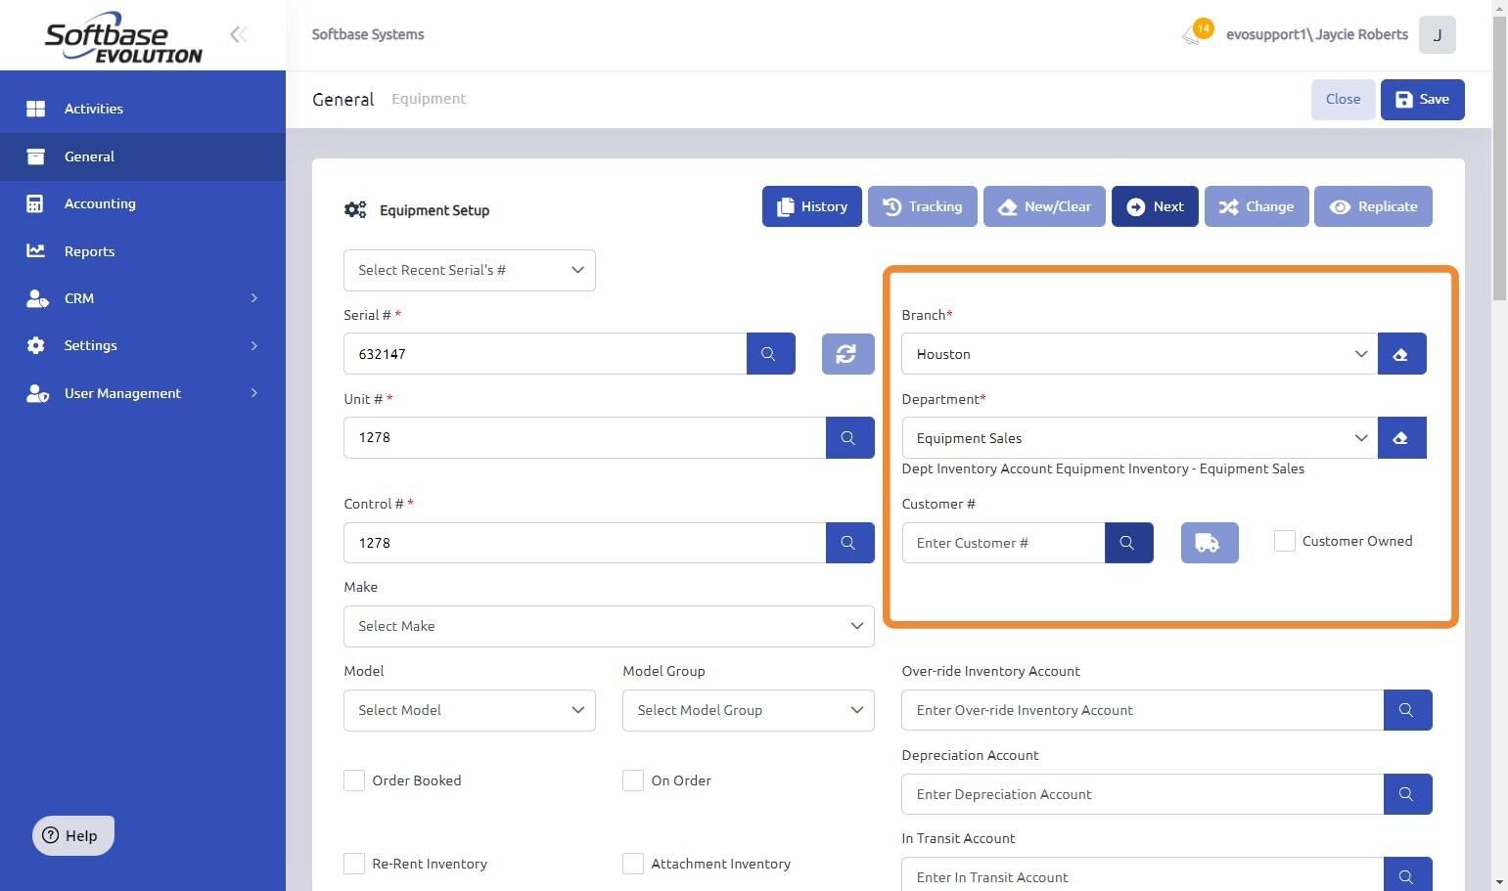The image size is (1508, 891).
Task: Search by Control # magnifier button
Action: [849, 543]
